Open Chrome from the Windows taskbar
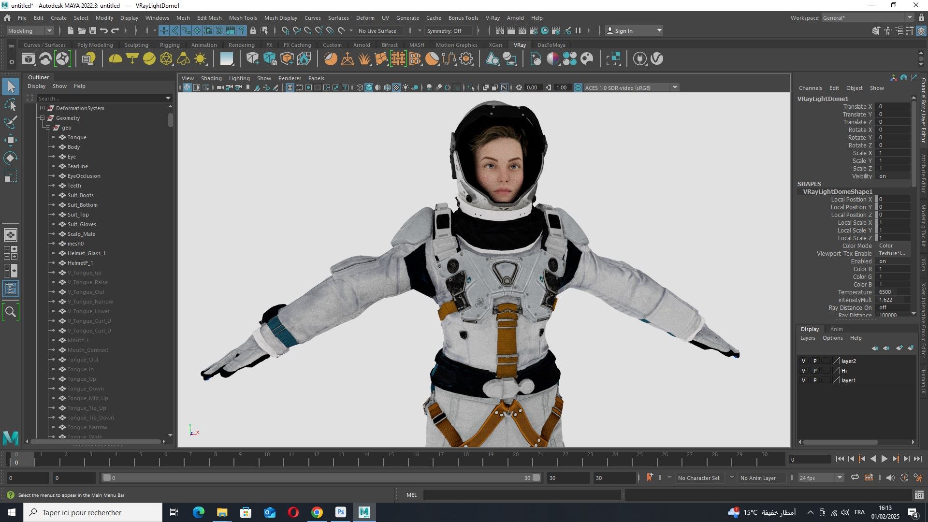This screenshot has width=928, height=522. tap(317, 512)
